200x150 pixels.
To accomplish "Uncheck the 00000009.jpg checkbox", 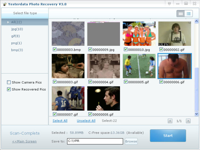I will pos(90,50).
